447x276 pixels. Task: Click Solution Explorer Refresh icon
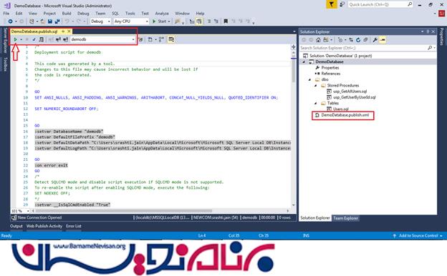point(358,40)
